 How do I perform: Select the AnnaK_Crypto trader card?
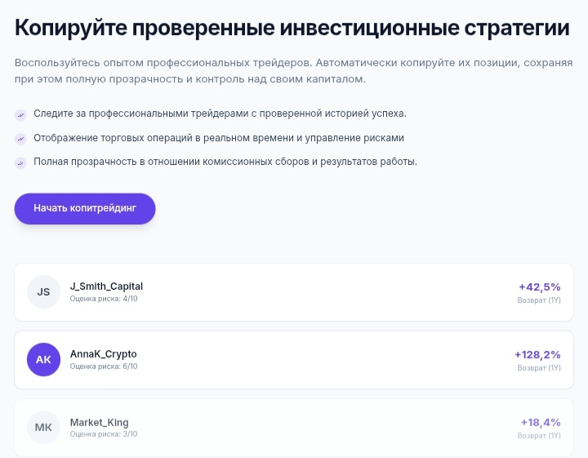click(x=294, y=360)
